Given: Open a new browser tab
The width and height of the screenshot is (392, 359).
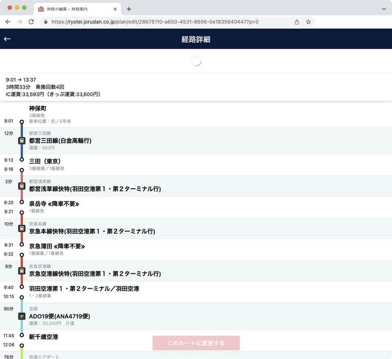Looking at the screenshot, I should pos(129,9).
